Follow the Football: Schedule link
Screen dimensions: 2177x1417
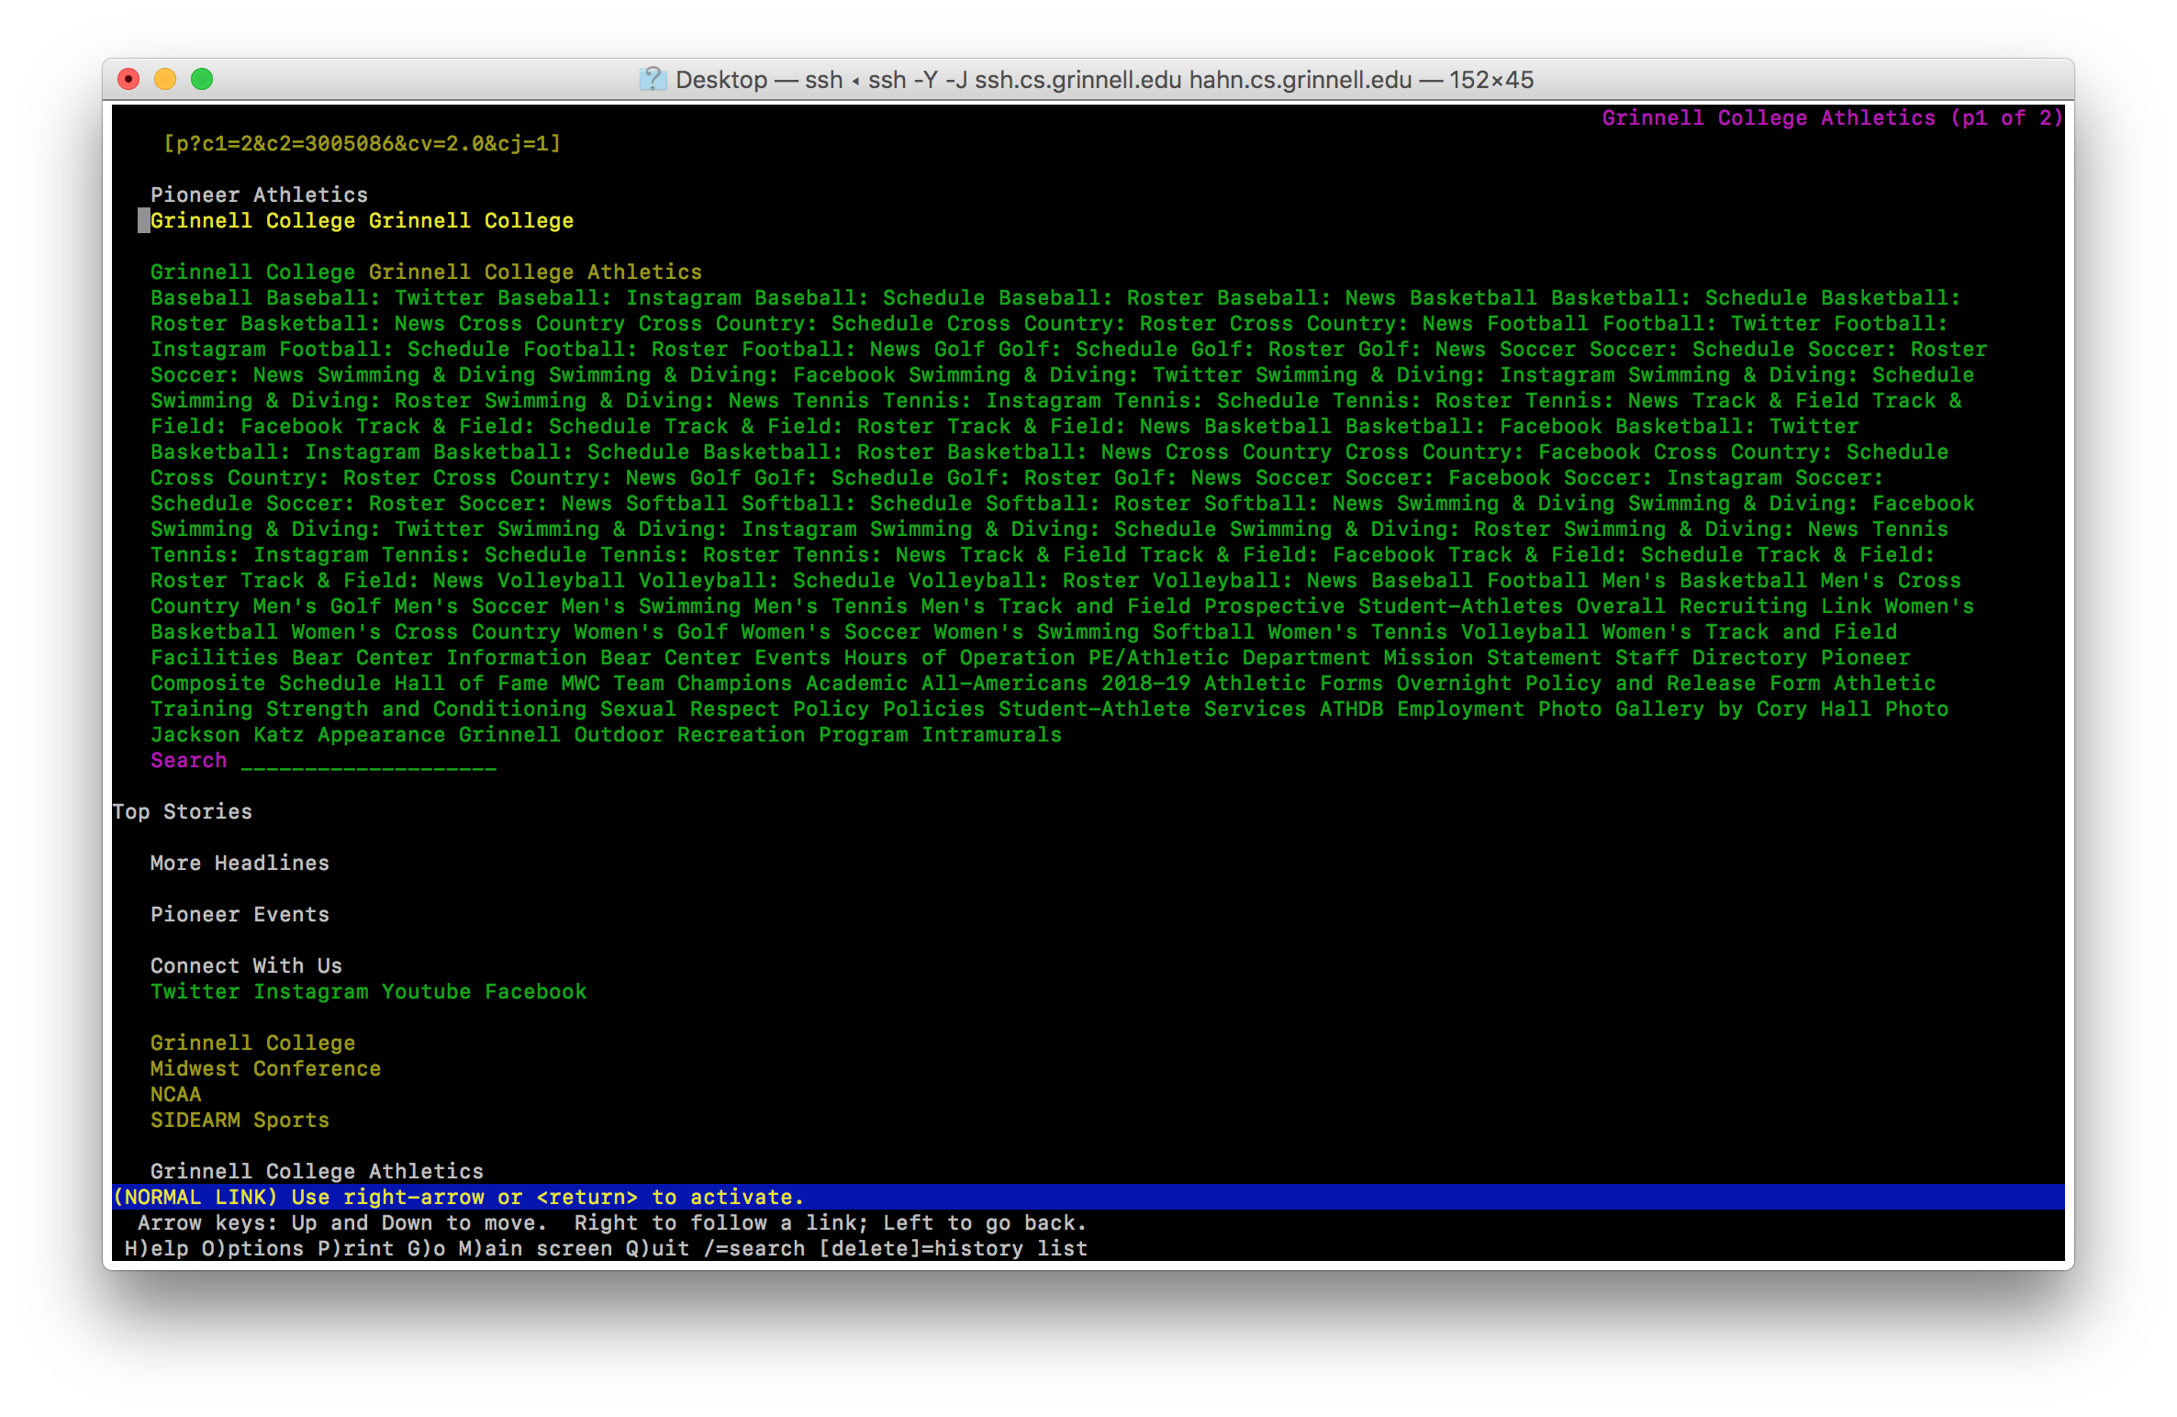395,350
